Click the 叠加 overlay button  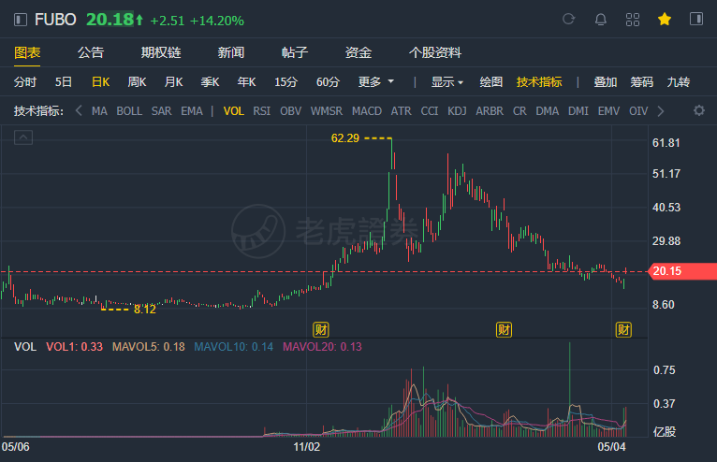pos(606,81)
